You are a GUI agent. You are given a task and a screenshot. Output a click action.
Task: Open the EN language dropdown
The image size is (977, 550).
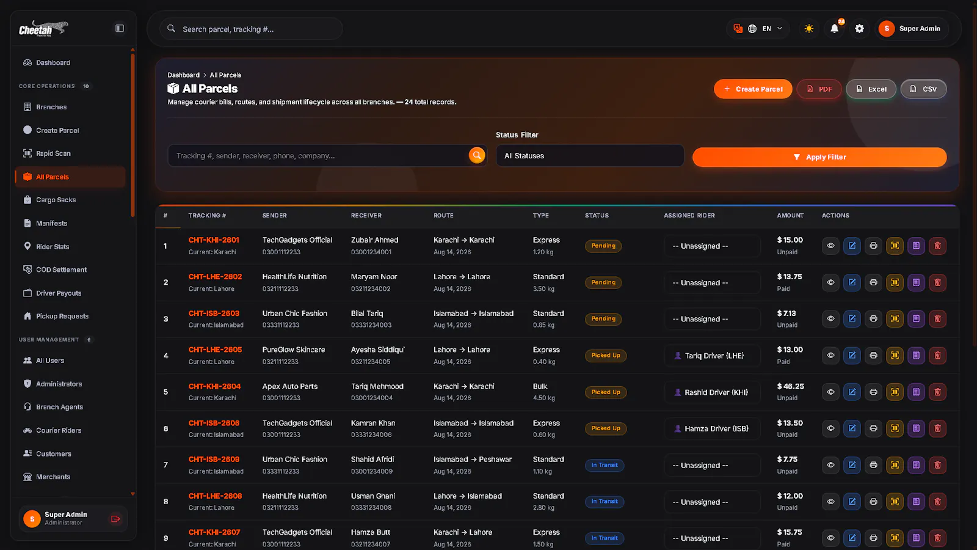[766, 29]
